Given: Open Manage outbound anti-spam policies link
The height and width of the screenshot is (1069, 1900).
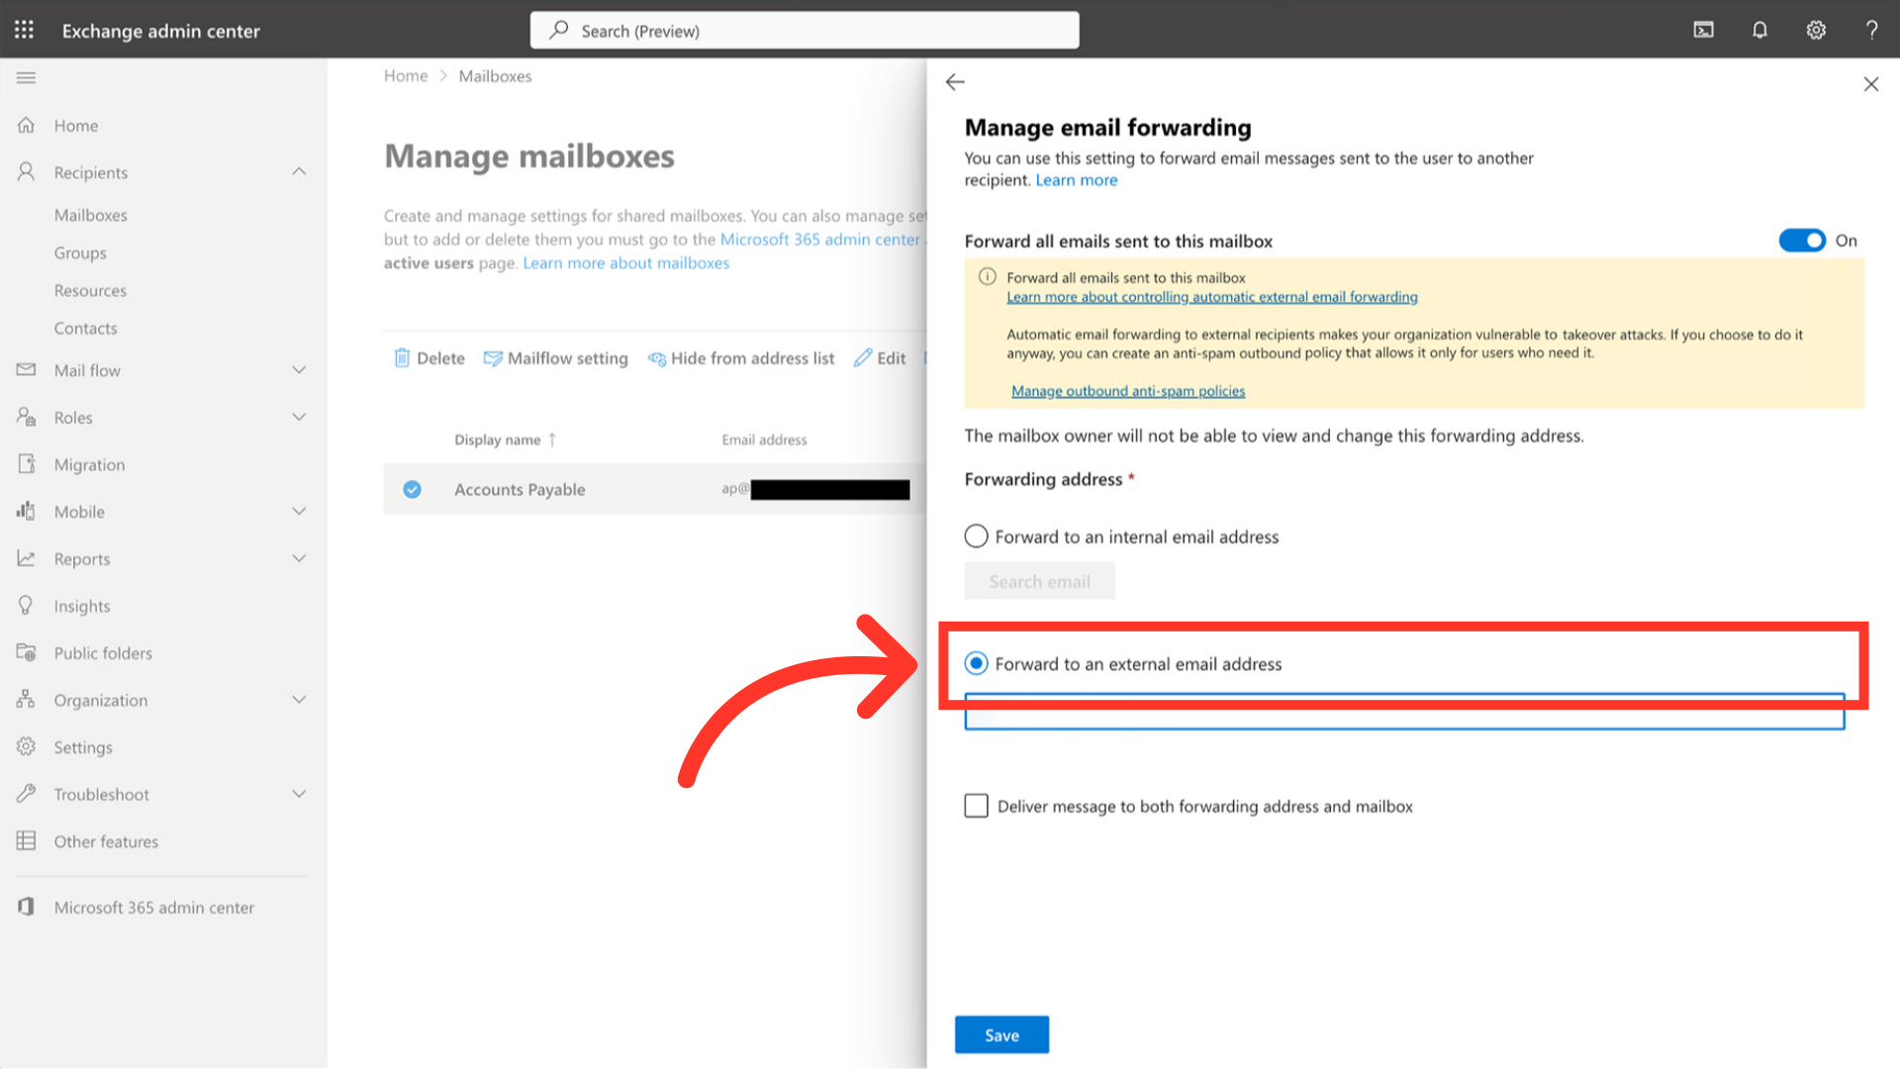Looking at the screenshot, I should click(1127, 391).
